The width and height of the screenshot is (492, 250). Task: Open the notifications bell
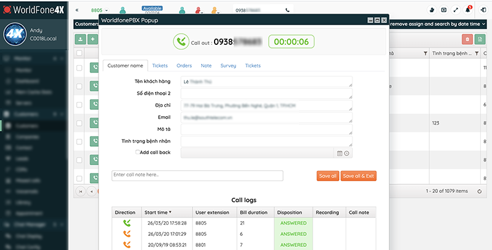click(467, 10)
